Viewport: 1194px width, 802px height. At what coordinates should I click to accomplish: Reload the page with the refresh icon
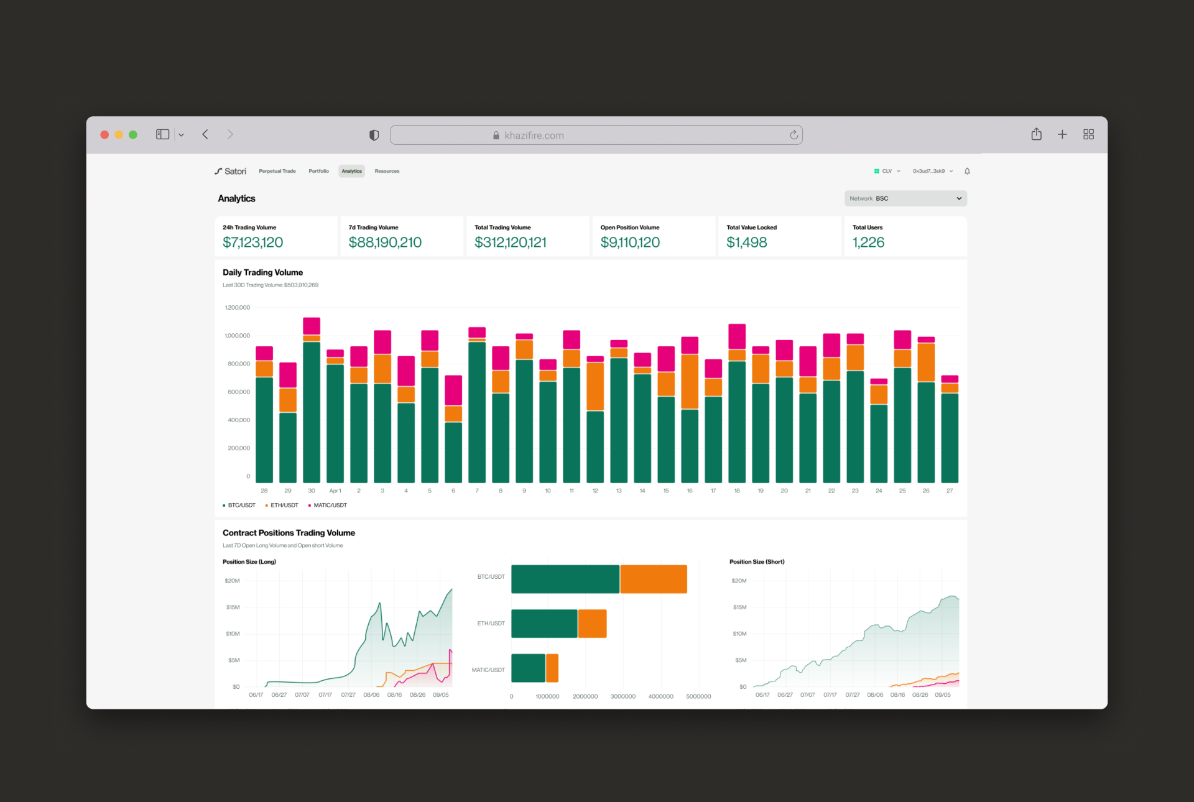pyautogui.click(x=794, y=135)
